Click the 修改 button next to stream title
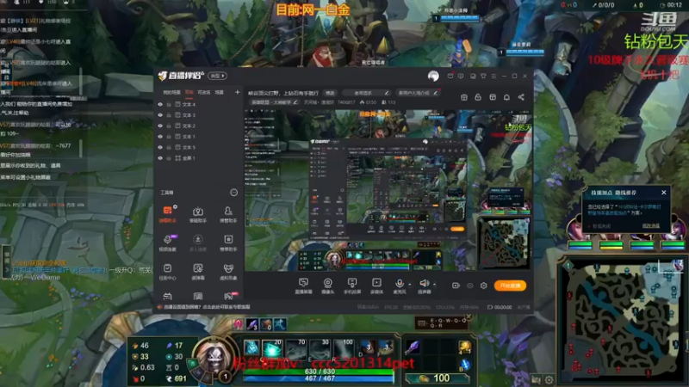This screenshot has width=689, height=387. click(x=330, y=93)
